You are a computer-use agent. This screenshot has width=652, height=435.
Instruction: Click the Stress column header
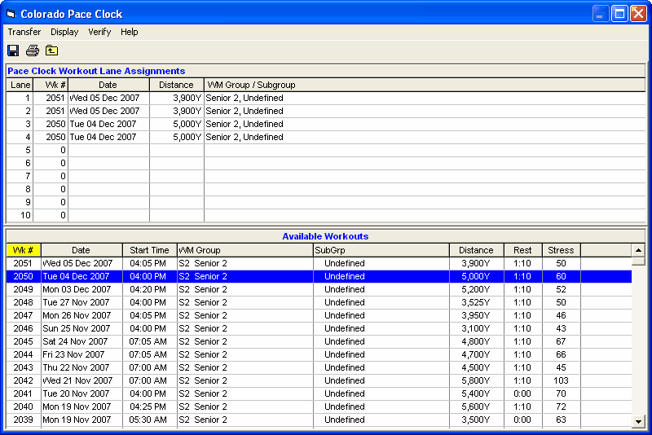click(561, 250)
